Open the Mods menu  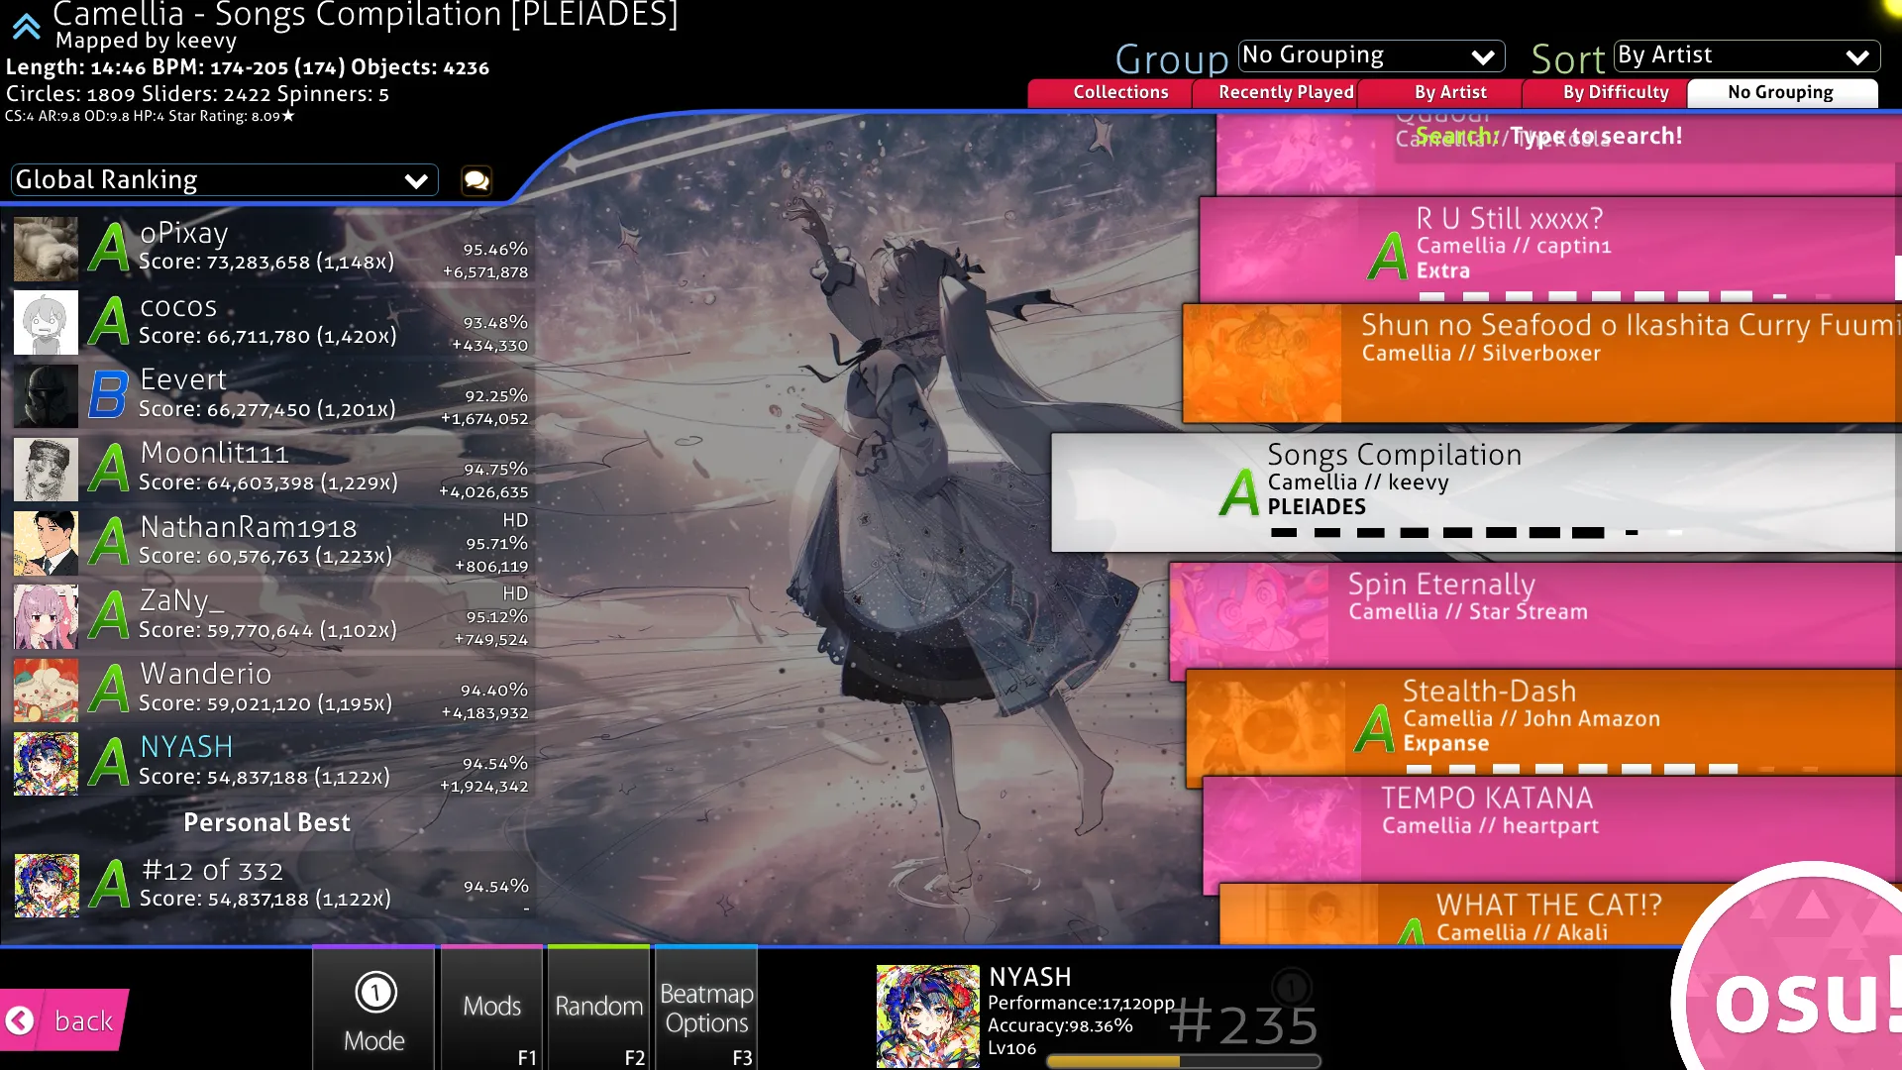click(492, 1009)
